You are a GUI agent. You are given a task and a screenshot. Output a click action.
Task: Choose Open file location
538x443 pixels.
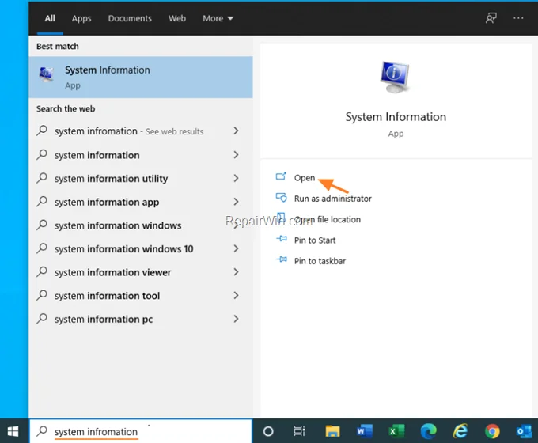pos(328,219)
